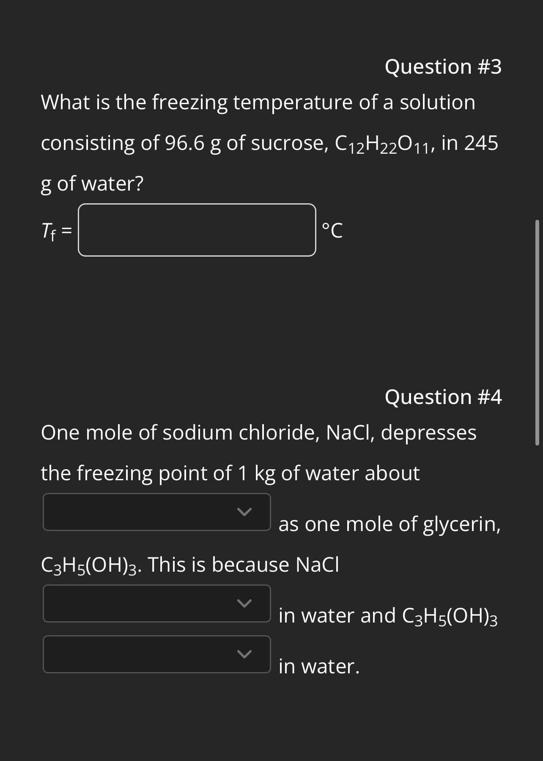Screen dimensions: 543x761
Task: Select the Question #4 heading text
Action: point(443,397)
